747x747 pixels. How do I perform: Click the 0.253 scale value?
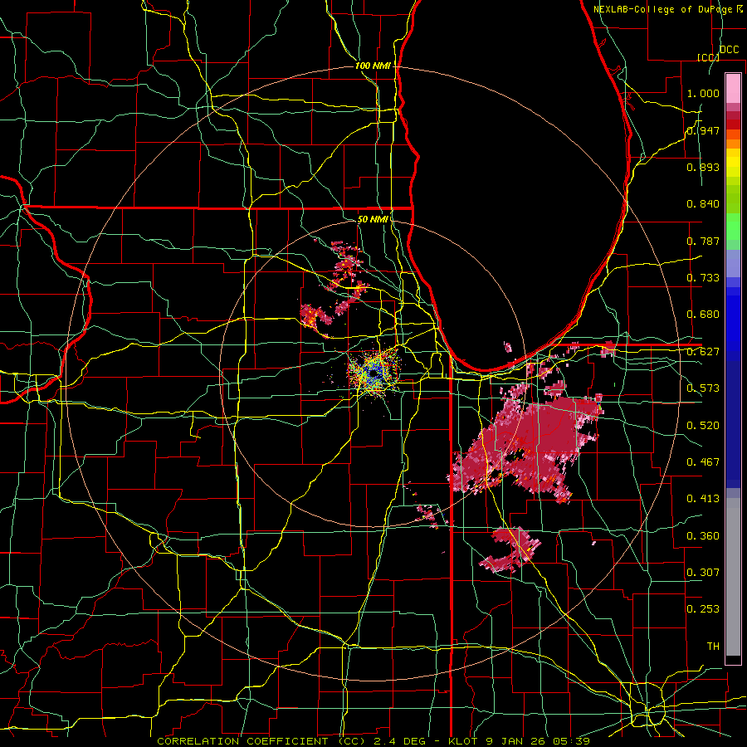point(703,609)
